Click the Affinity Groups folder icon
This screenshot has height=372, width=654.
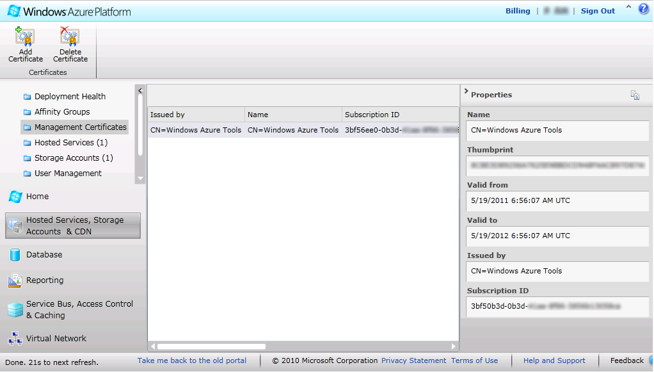pos(27,112)
